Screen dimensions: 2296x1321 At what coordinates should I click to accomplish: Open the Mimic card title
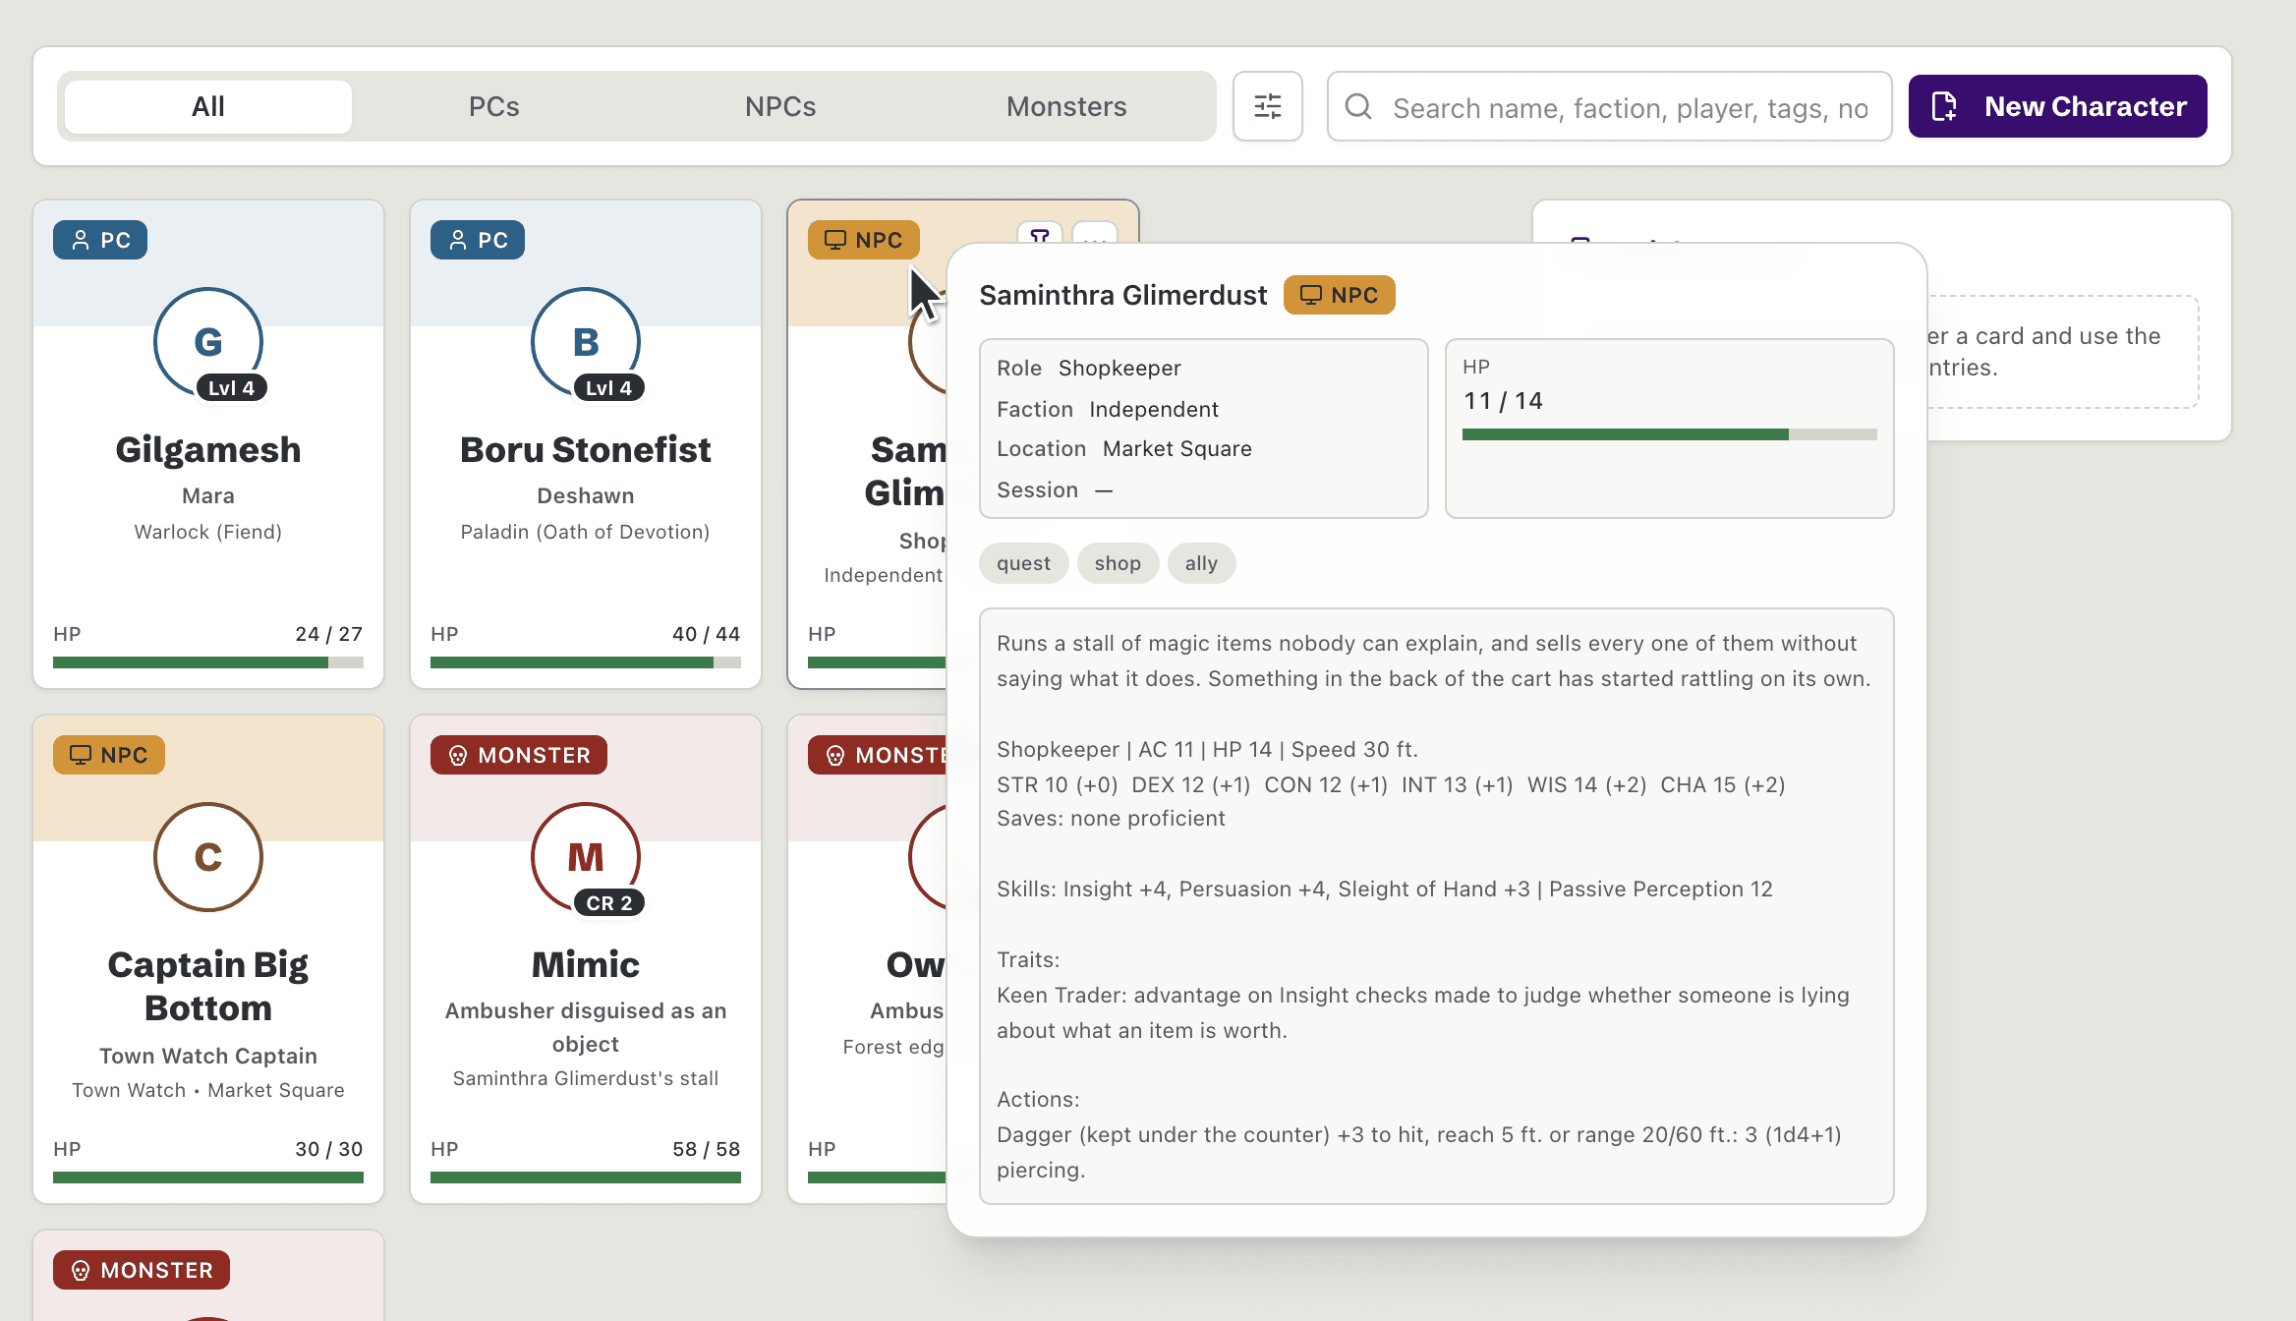pyautogui.click(x=586, y=964)
